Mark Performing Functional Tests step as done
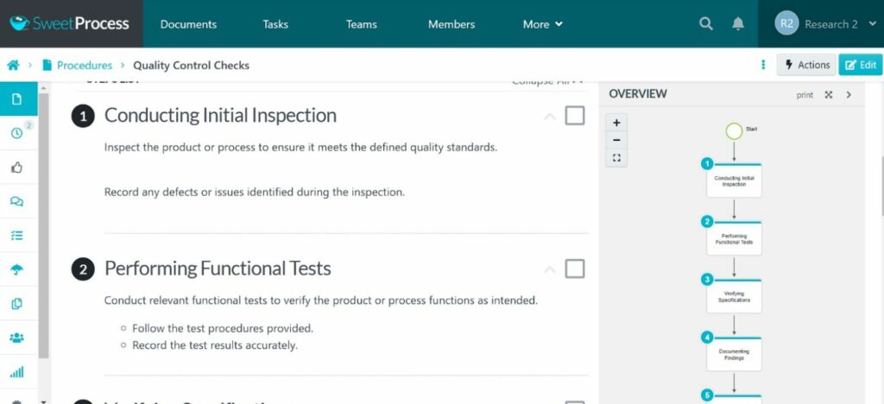Screen dimensions: 884x404 click(x=575, y=269)
